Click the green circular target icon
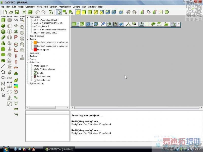 tap(167, 12)
